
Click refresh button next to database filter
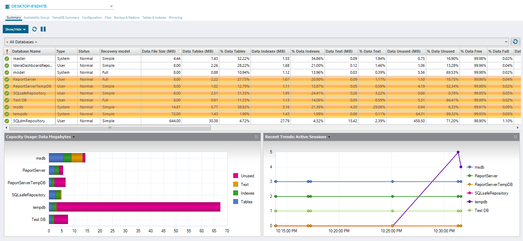pos(515,42)
